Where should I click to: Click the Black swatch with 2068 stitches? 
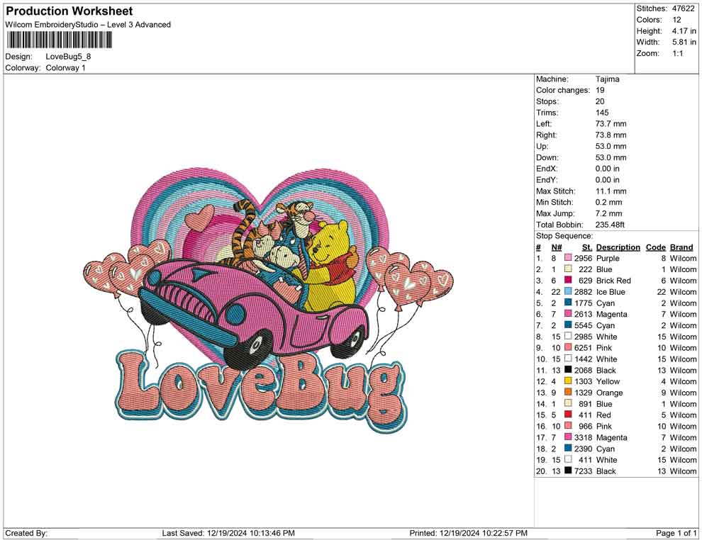click(568, 370)
